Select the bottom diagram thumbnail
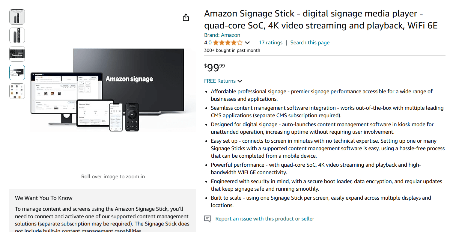 point(17,91)
